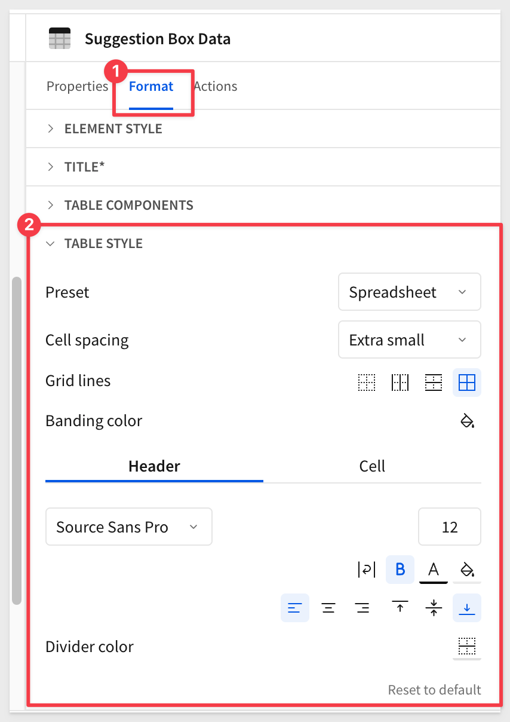Viewport: 510px width, 722px height.
Task: Select horizontal-only grid lines icon
Action: [x=434, y=383]
